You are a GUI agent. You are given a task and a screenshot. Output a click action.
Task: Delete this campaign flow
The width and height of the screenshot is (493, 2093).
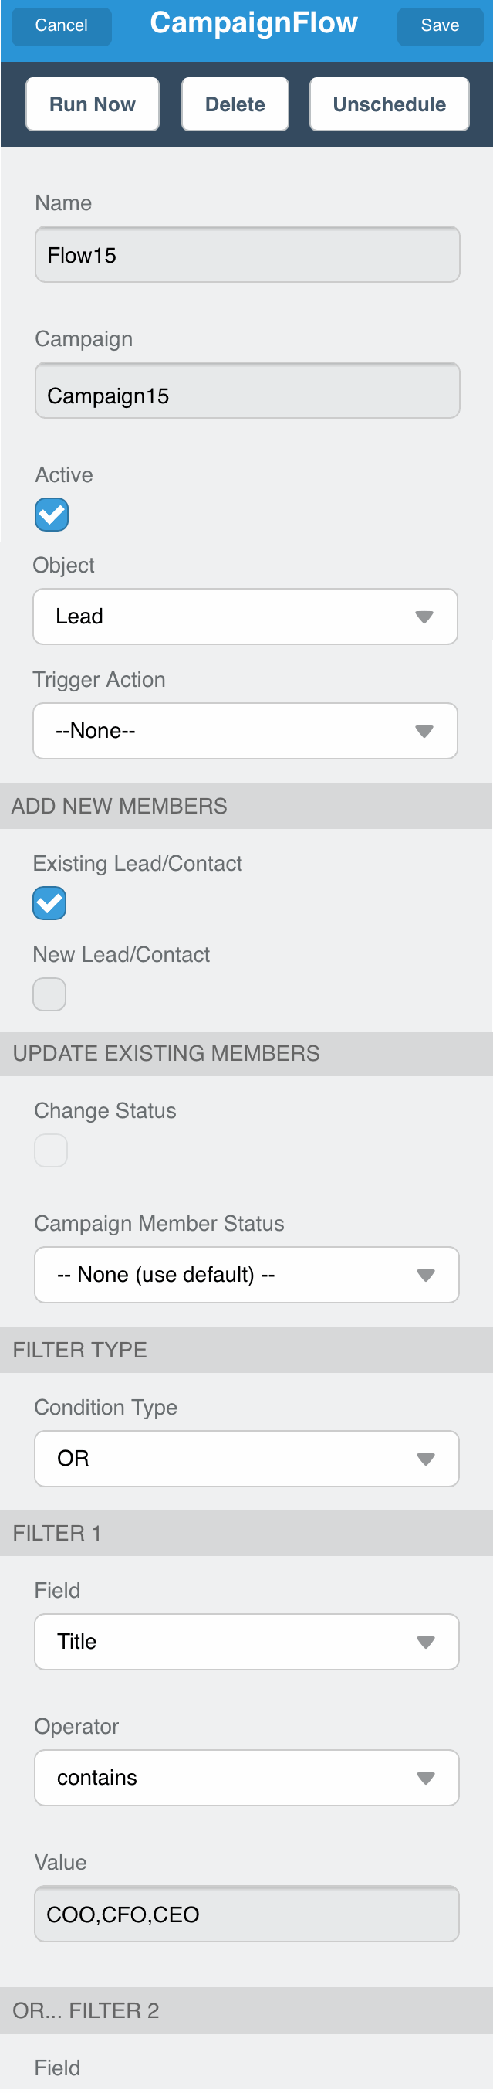(235, 105)
